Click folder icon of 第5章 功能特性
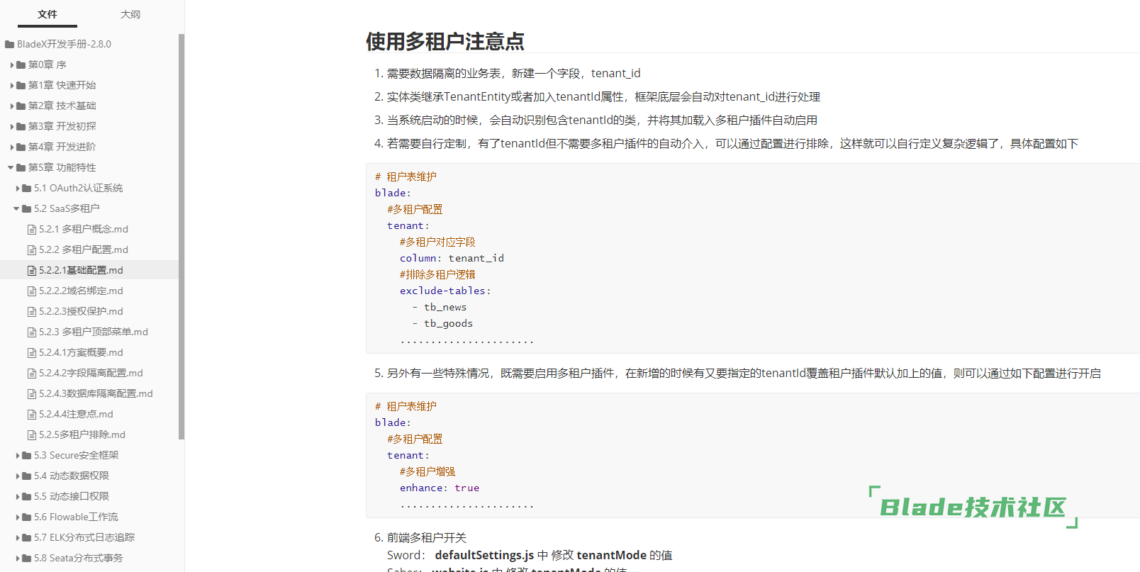 21,167
